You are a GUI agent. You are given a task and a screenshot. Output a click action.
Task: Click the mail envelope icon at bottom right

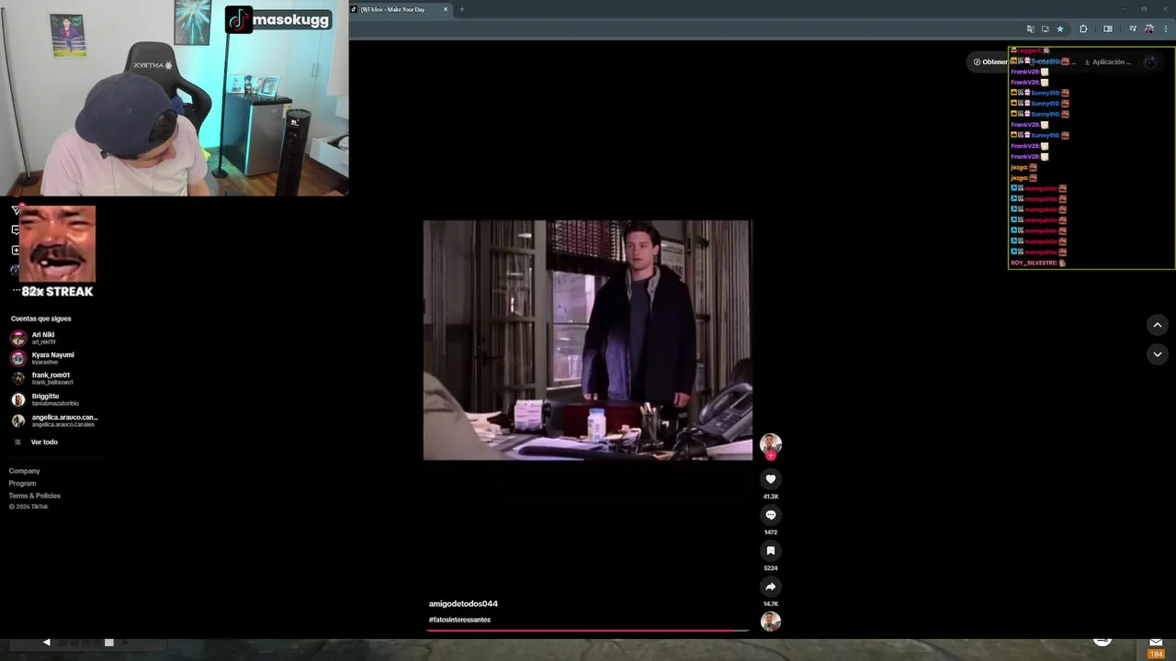1156,643
